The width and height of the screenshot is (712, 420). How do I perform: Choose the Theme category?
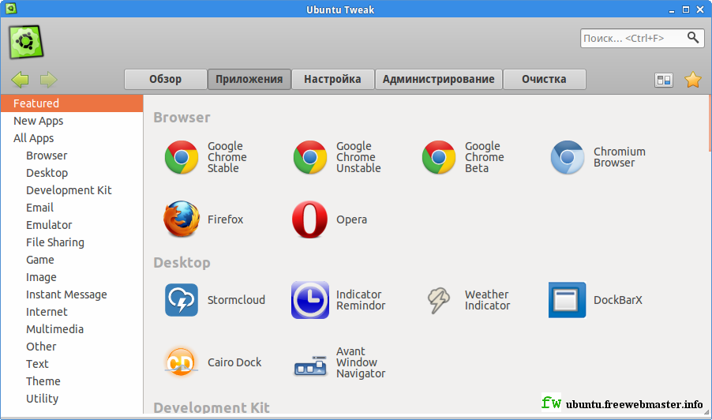tap(72, 381)
